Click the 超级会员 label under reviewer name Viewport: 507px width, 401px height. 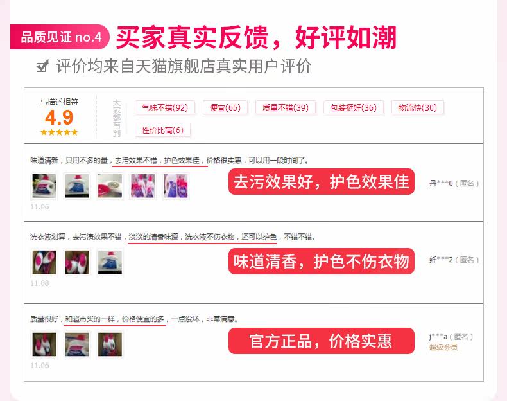coord(443,347)
